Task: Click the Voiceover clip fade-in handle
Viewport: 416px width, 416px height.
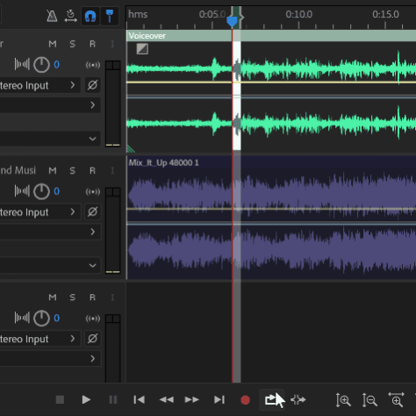Action: click(142, 49)
